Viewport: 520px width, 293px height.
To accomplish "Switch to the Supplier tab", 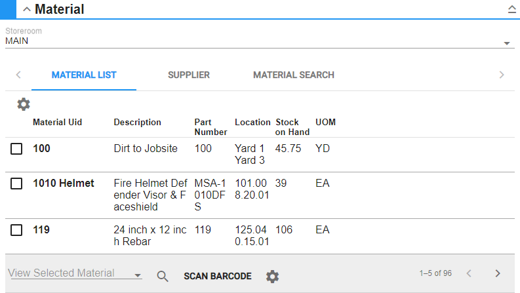I will click(x=189, y=75).
